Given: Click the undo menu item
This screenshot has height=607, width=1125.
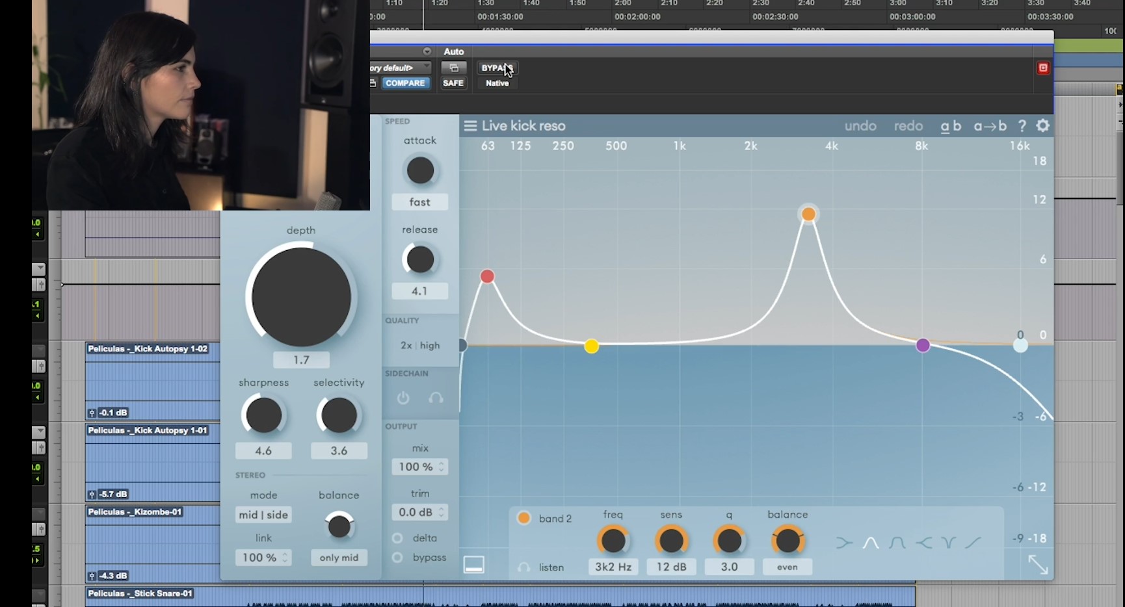Looking at the screenshot, I should tap(860, 126).
